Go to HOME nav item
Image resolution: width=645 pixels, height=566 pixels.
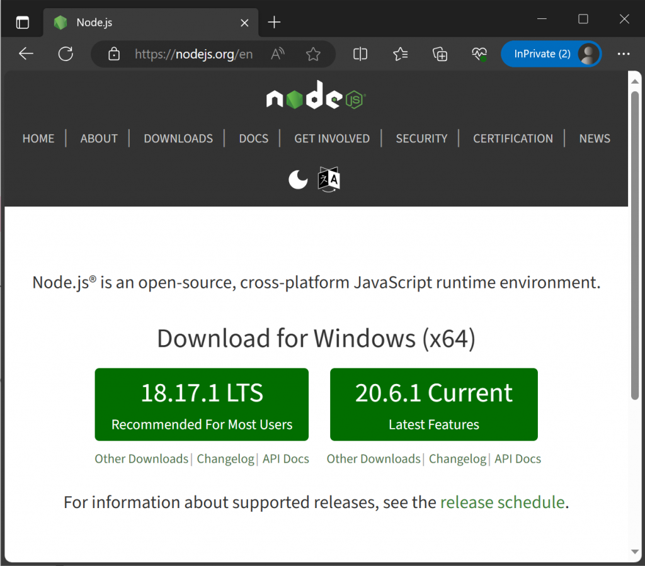pyautogui.click(x=38, y=139)
